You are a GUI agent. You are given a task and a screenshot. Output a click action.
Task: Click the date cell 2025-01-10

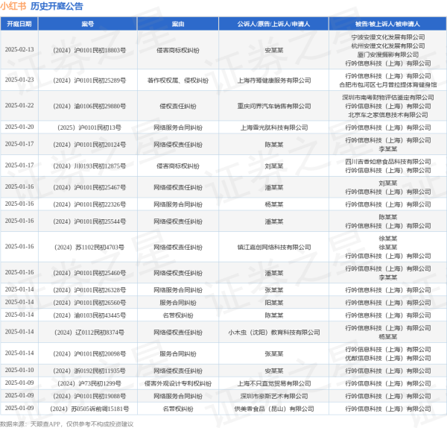pos(19,370)
